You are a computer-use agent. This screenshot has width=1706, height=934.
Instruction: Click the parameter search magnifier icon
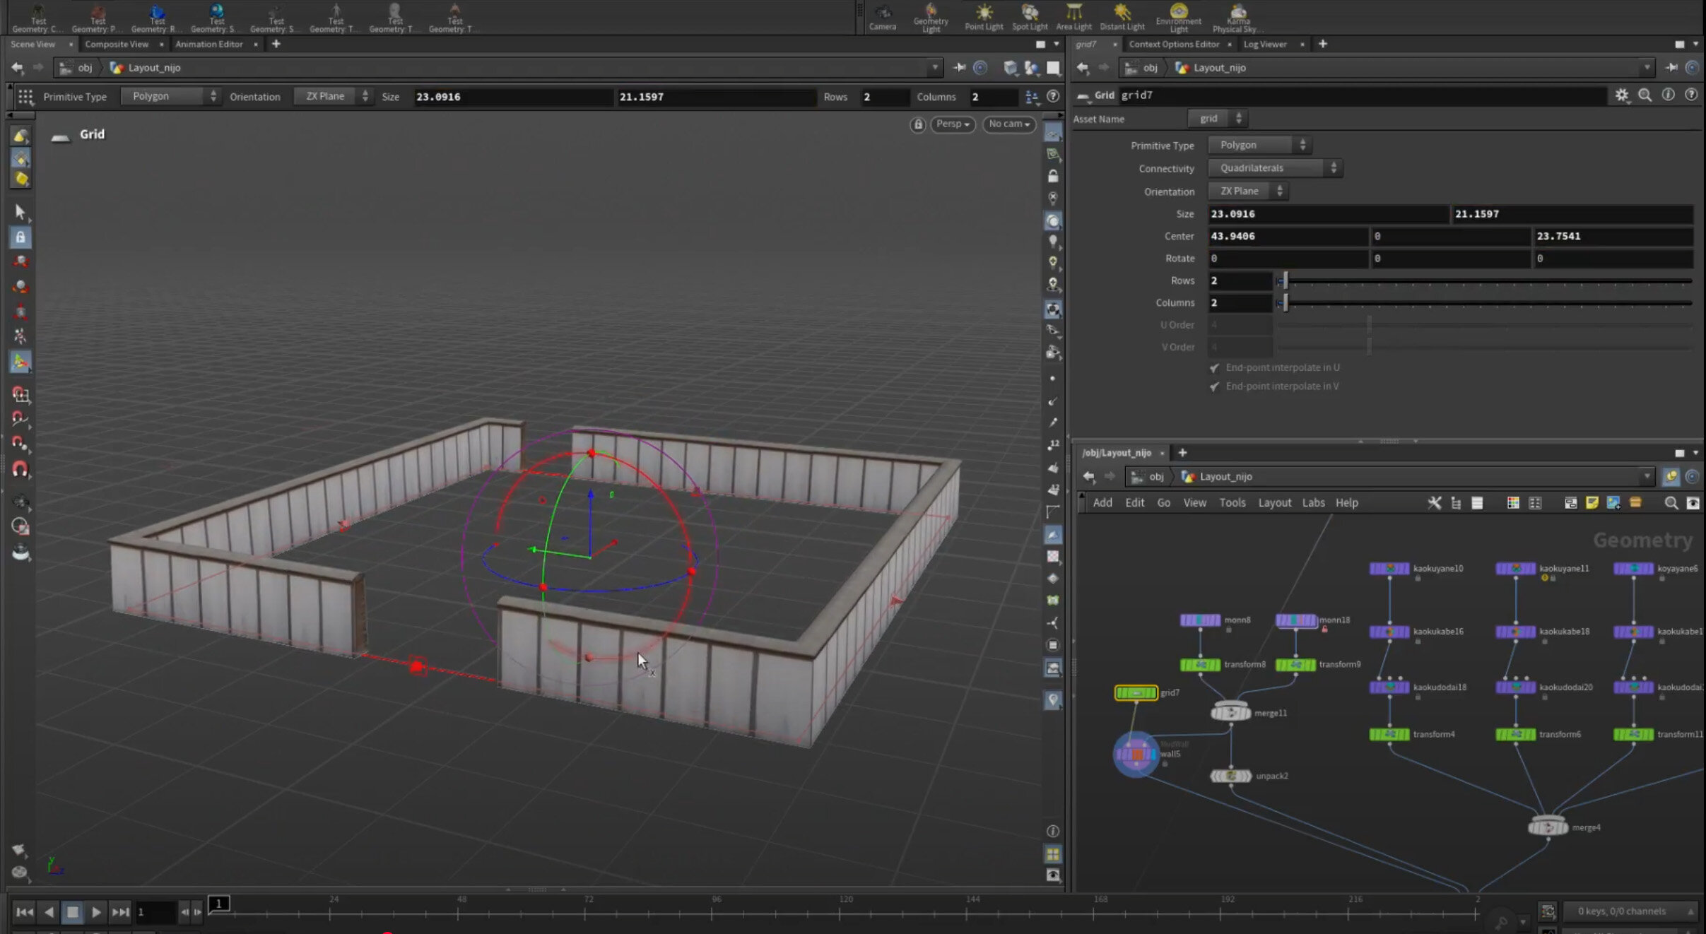[x=1645, y=95]
